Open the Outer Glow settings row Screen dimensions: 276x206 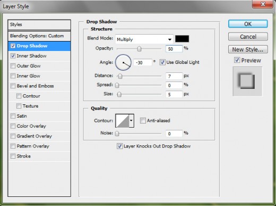pos(39,66)
